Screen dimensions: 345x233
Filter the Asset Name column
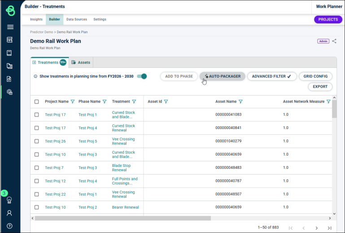(240, 102)
